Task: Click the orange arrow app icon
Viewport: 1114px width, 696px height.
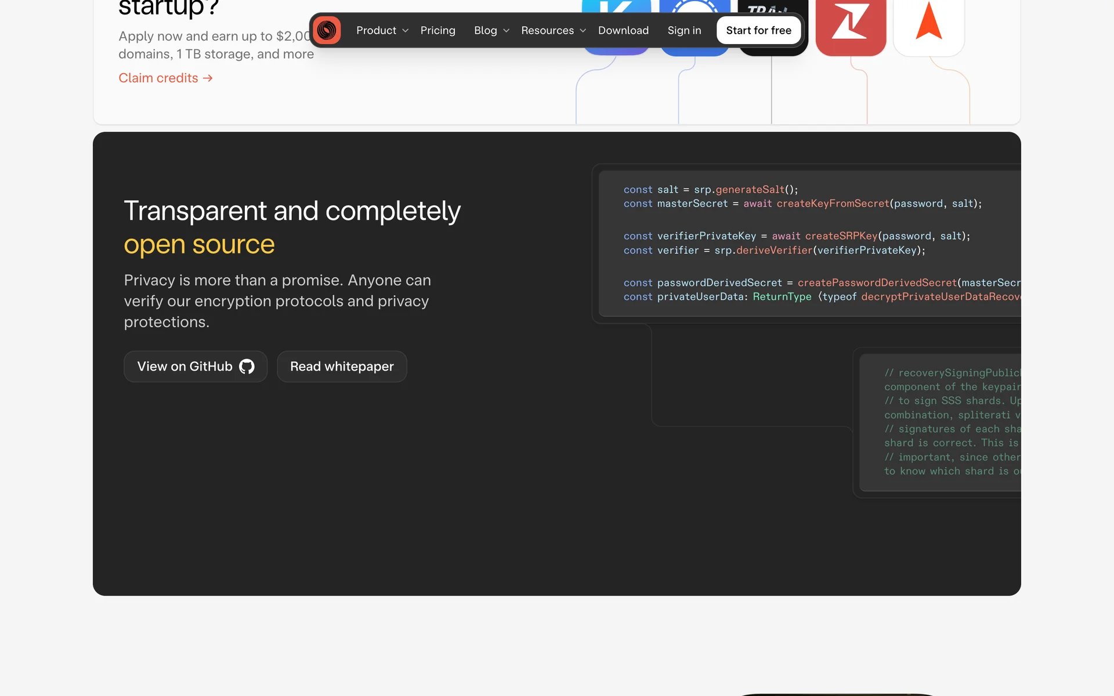Action: pyautogui.click(x=928, y=26)
